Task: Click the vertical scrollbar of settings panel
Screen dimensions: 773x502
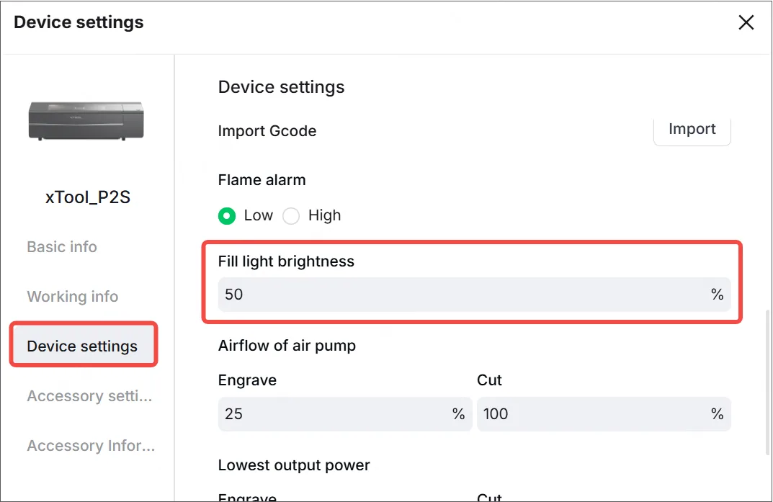Action: point(767,382)
